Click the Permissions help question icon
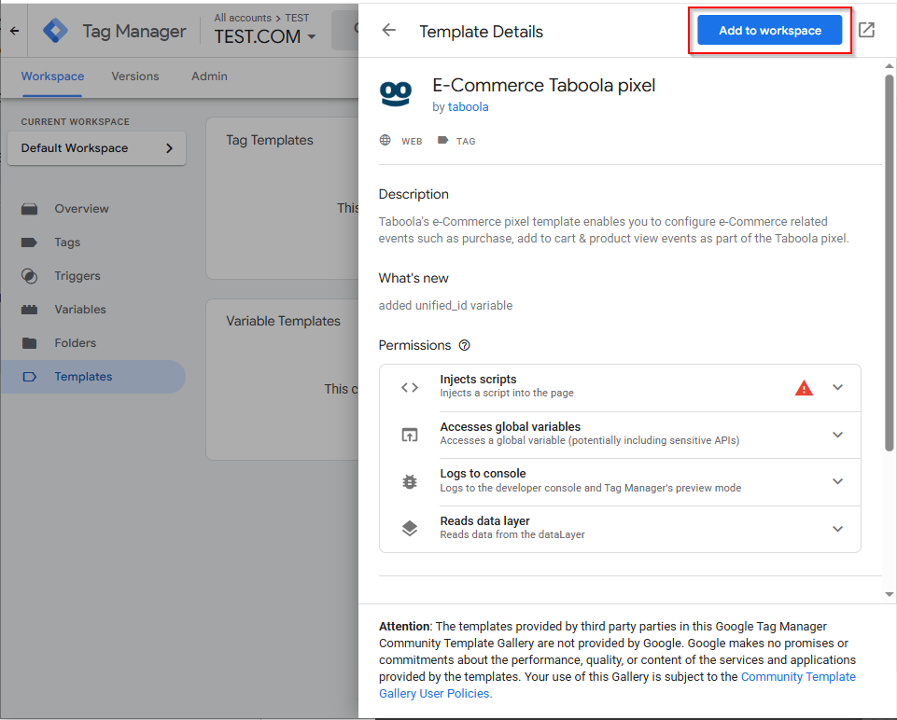This screenshot has height=720, width=897. (x=465, y=345)
